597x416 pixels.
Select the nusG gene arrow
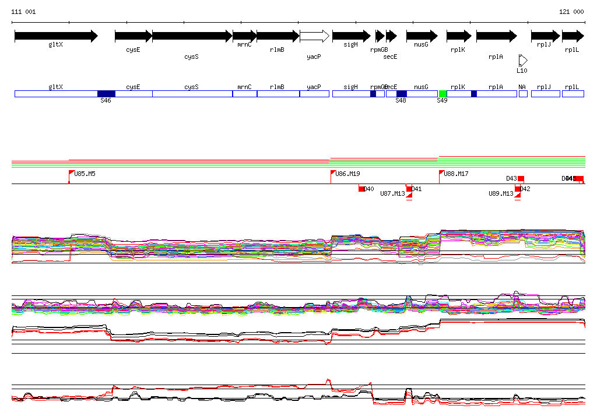tap(422, 36)
